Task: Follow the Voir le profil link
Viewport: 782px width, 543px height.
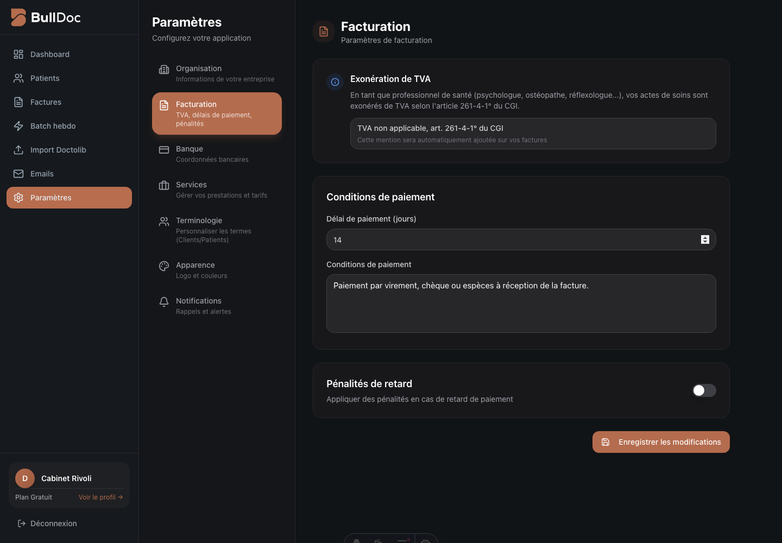Action: pyautogui.click(x=100, y=497)
